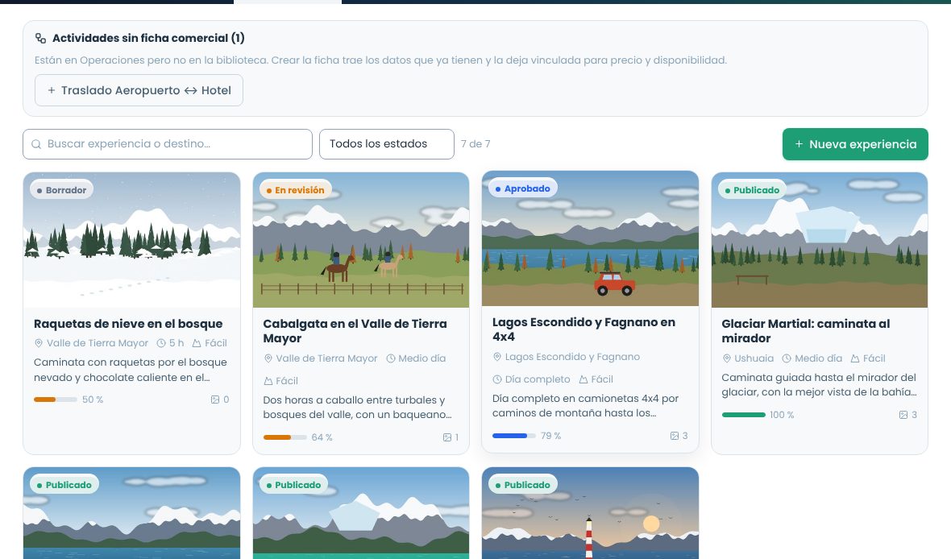951x559 pixels.
Task: Click the Borrador status badge
Action: (61, 190)
